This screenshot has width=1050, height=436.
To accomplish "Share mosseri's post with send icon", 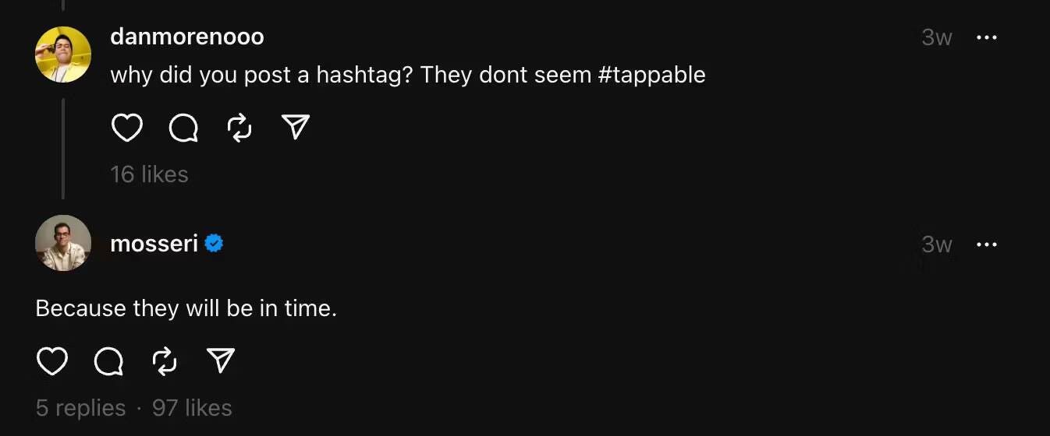I will click(x=221, y=360).
